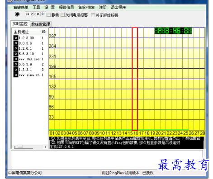Screen dimensions: 213x179
Task: Click chart column label 01
Action: 52,133
